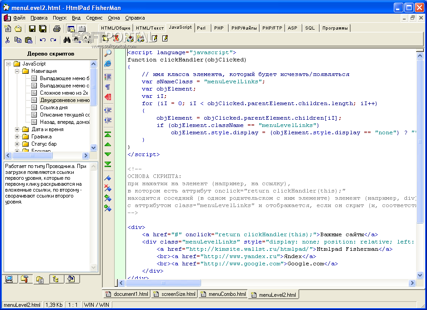
Task: Switch to the screenSize.html file tab
Action: pyautogui.click(x=175, y=294)
